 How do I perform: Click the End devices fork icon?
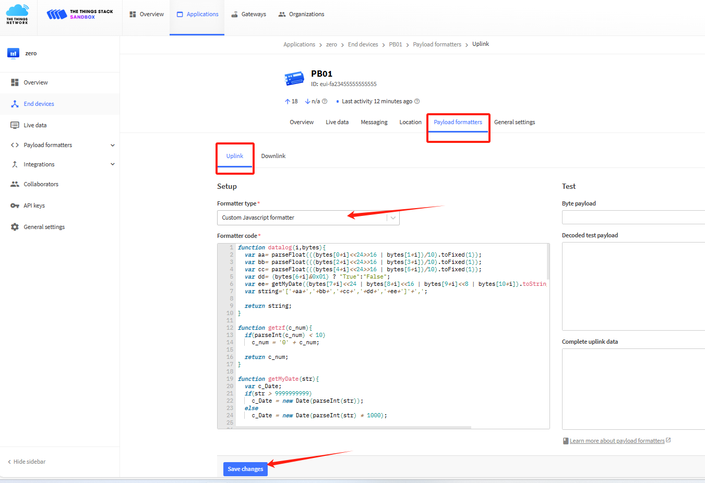click(15, 104)
